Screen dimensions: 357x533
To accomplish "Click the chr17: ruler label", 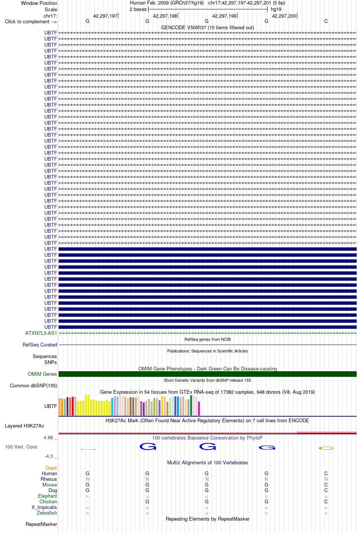I will click(x=50, y=16).
